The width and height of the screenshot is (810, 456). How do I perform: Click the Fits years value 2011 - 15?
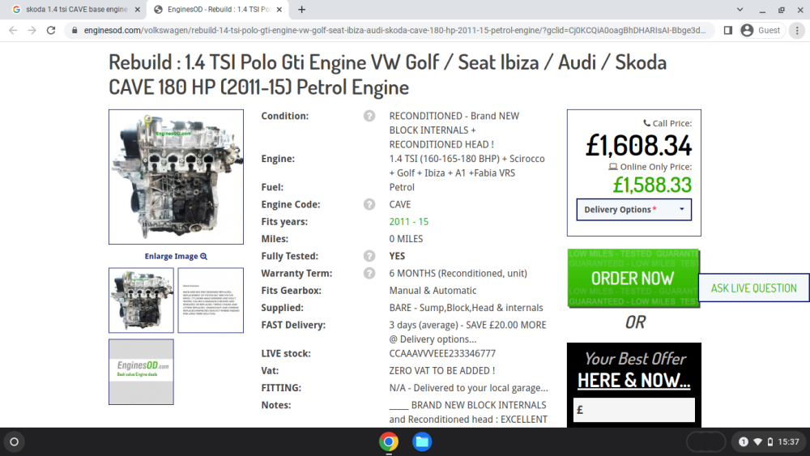coord(408,222)
